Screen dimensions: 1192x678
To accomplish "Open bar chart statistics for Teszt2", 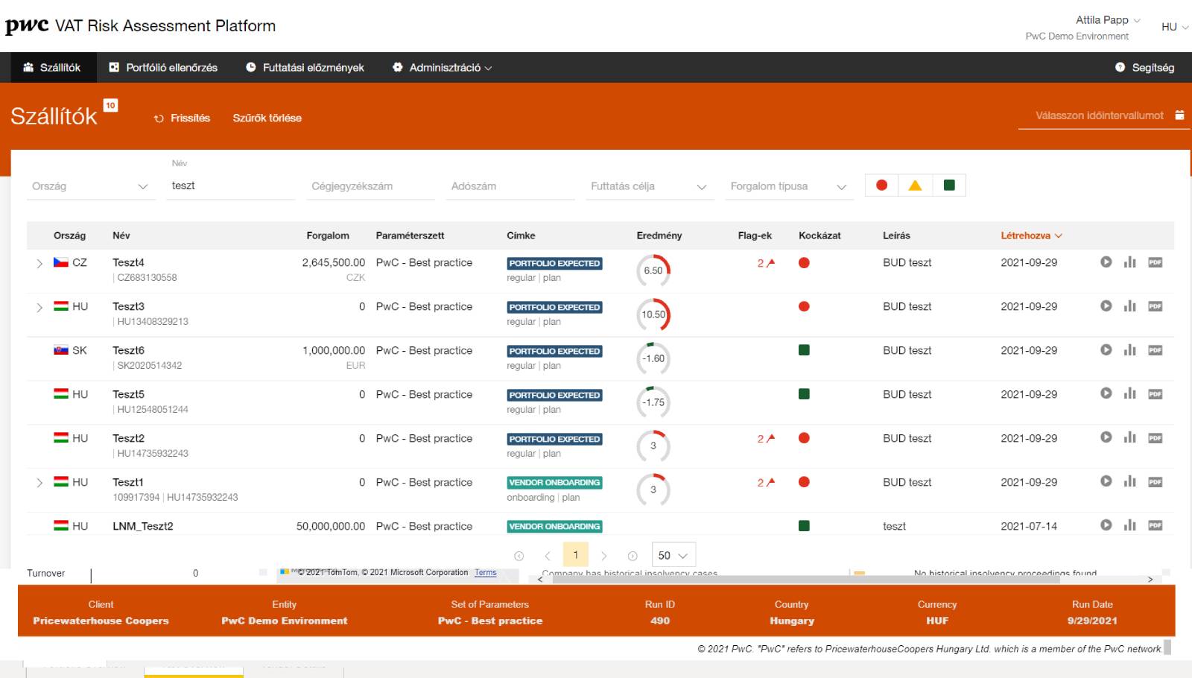I will 1130,438.
